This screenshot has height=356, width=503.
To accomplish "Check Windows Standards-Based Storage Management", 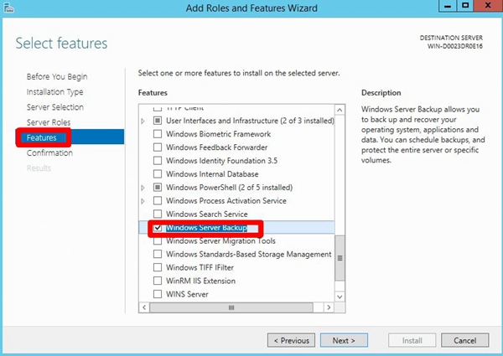I will point(158,254).
